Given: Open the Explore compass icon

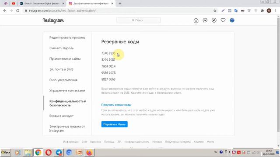Looking at the screenshot, I should pos(214,20).
